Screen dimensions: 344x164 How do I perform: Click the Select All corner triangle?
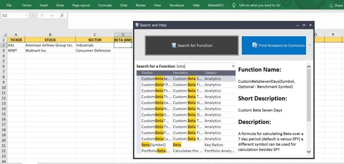(x=5, y=35)
